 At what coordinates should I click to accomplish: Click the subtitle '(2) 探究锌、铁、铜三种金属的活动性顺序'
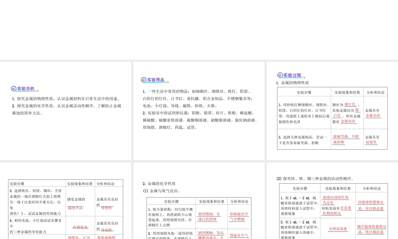[x=315, y=178]
